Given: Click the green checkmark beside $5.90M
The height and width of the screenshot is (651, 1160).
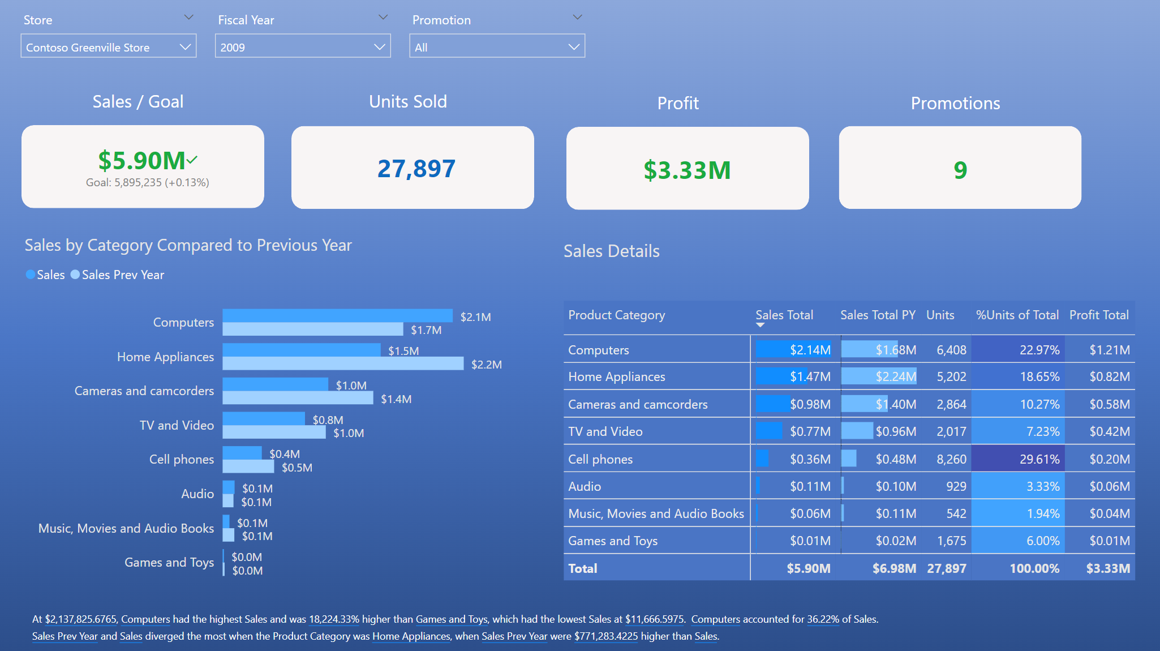Looking at the screenshot, I should (x=192, y=160).
